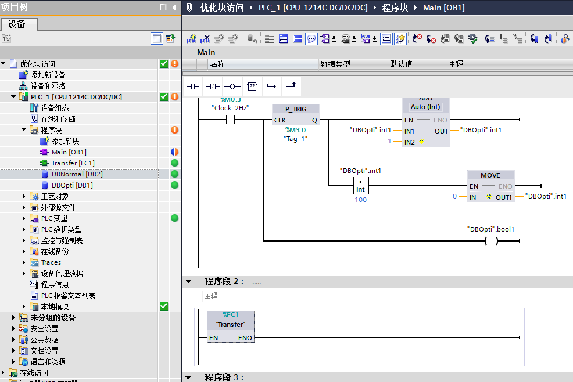
Task: Enable program status monitoring from the toolbar
Action: (x=564, y=38)
